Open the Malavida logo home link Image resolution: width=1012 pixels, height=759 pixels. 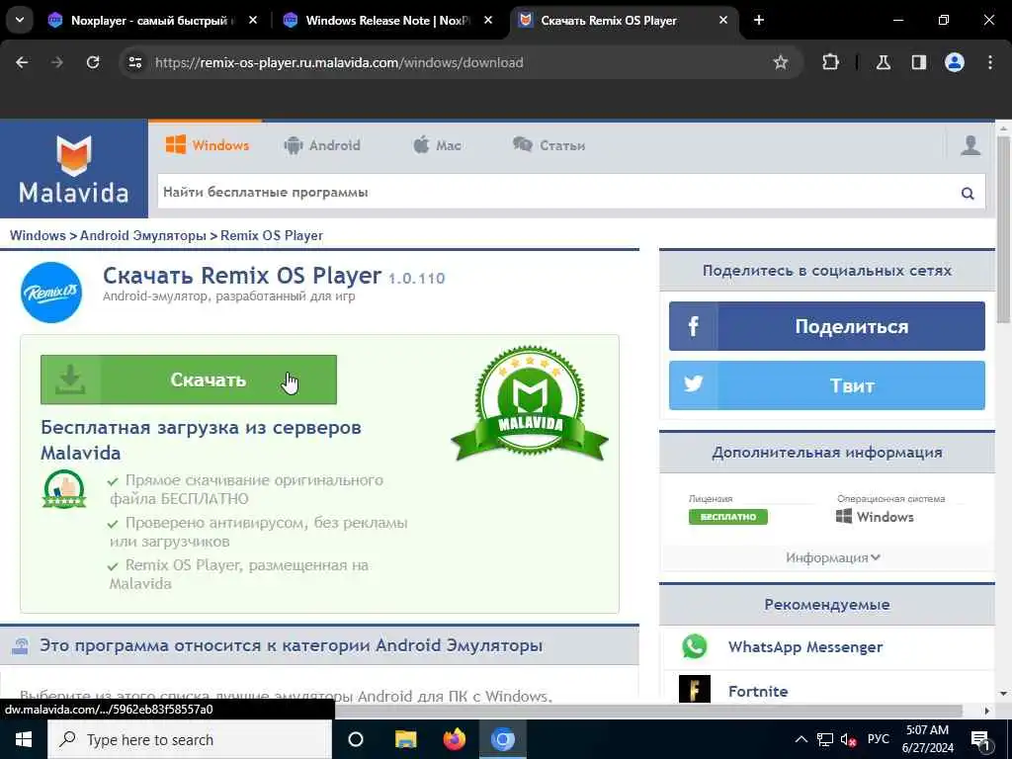click(x=73, y=169)
